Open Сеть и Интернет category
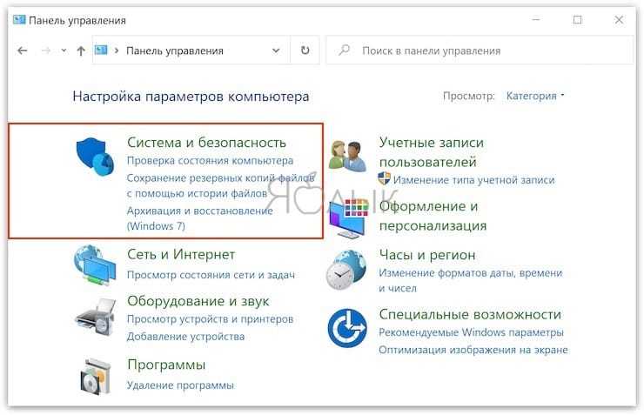 181,254
